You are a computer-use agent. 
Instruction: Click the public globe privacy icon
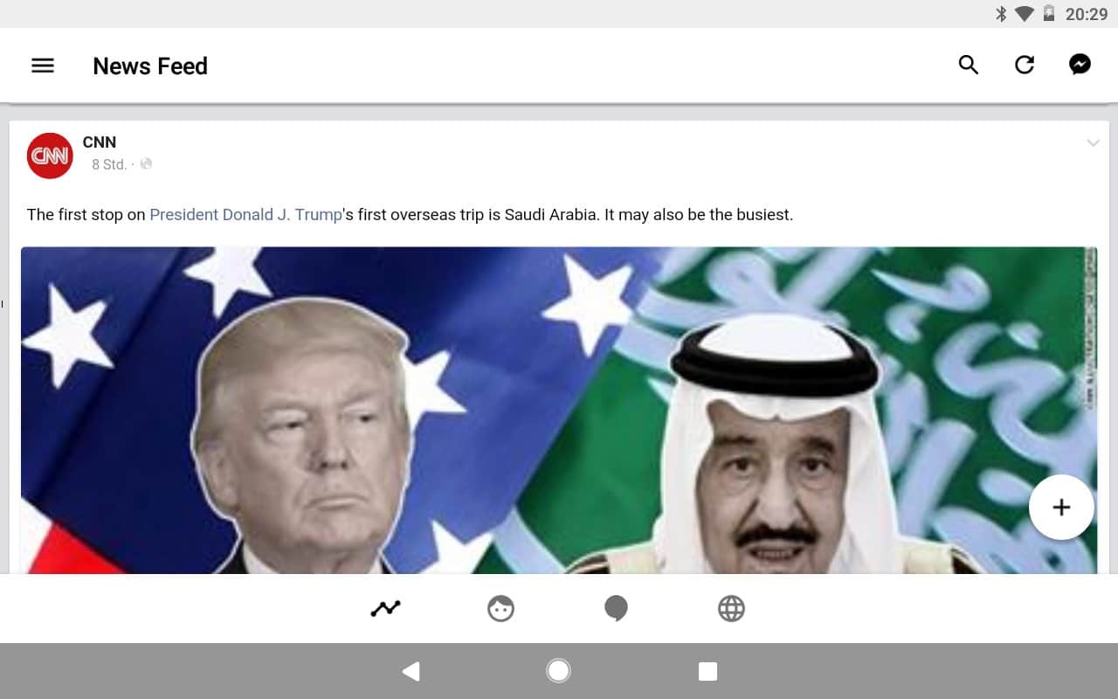146,163
